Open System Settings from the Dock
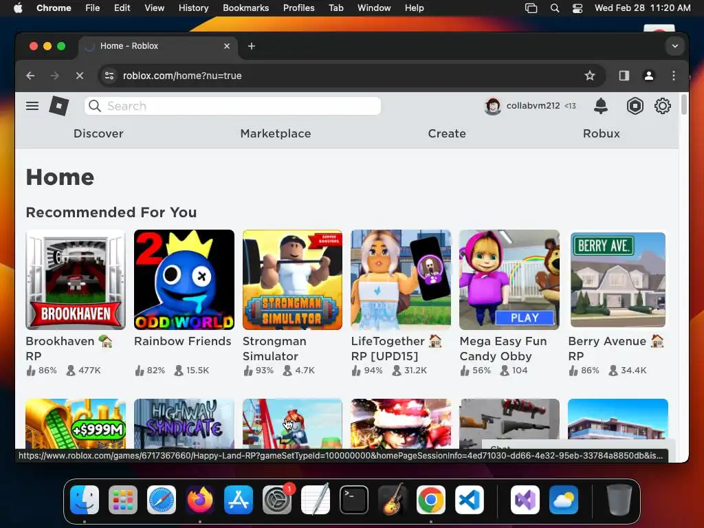The height and width of the screenshot is (528, 704). [277, 500]
